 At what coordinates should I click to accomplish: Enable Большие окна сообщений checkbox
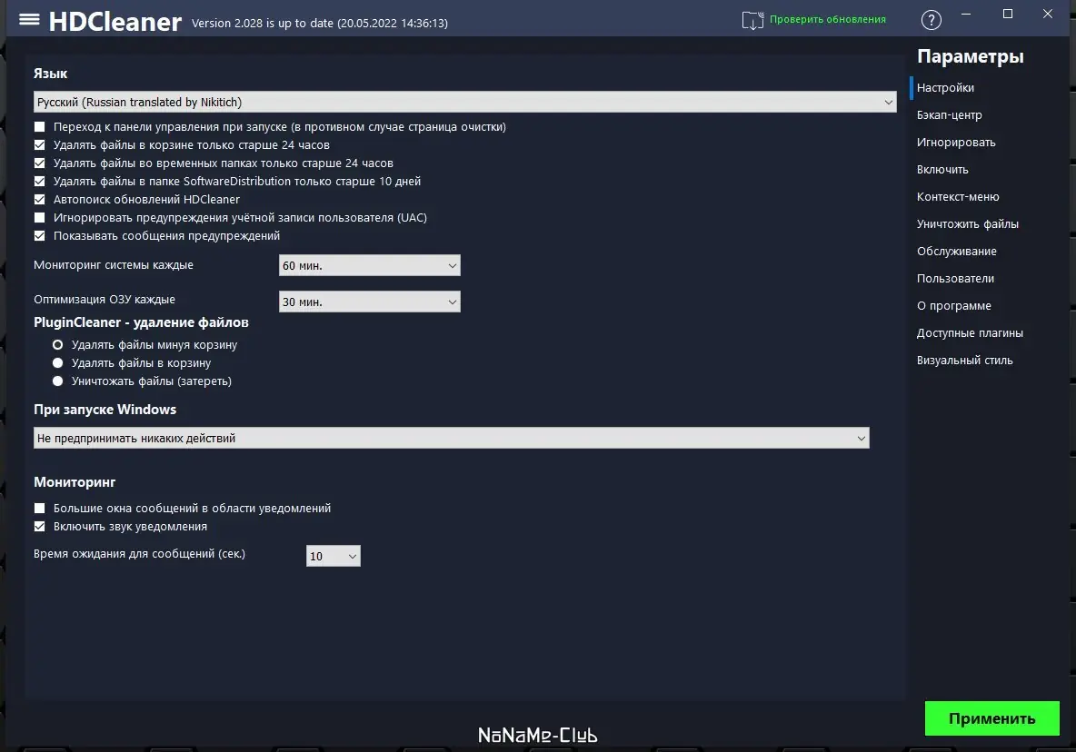point(40,508)
